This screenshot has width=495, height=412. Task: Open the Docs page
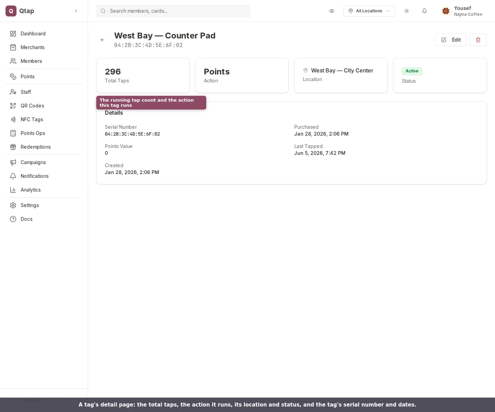click(44, 219)
